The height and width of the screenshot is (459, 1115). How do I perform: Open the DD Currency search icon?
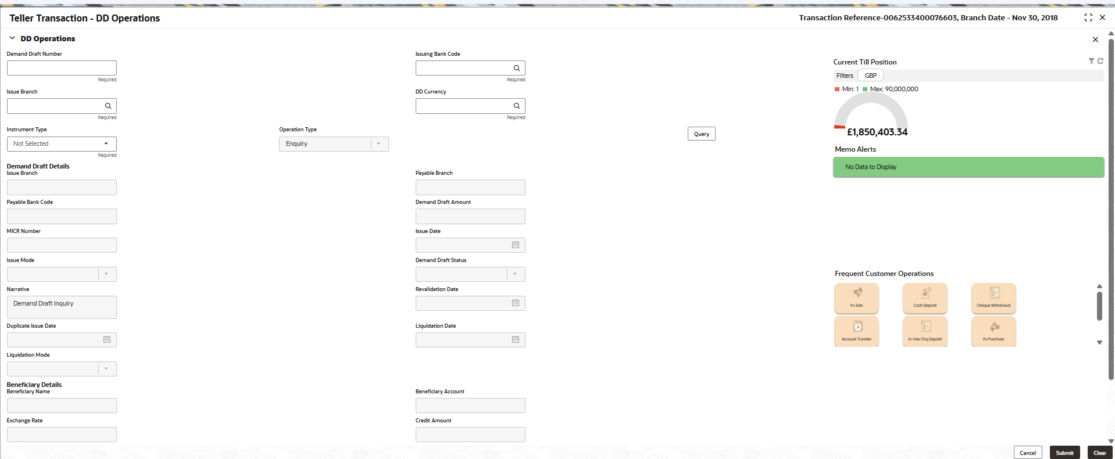(x=516, y=106)
